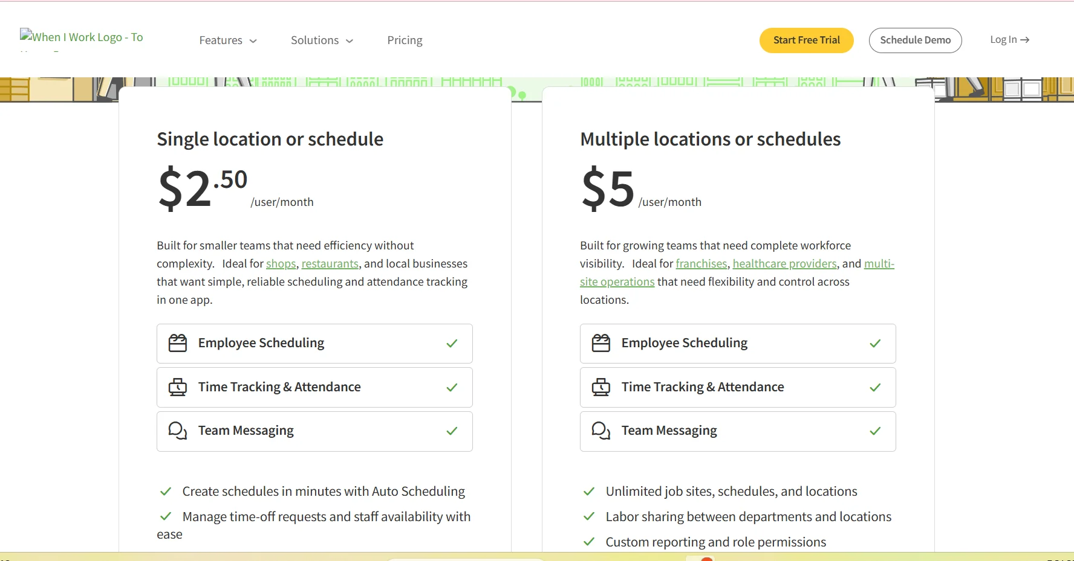Follow the healthcare providers link
Viewport: 1074px width, 561px height.
coord(785,264)
